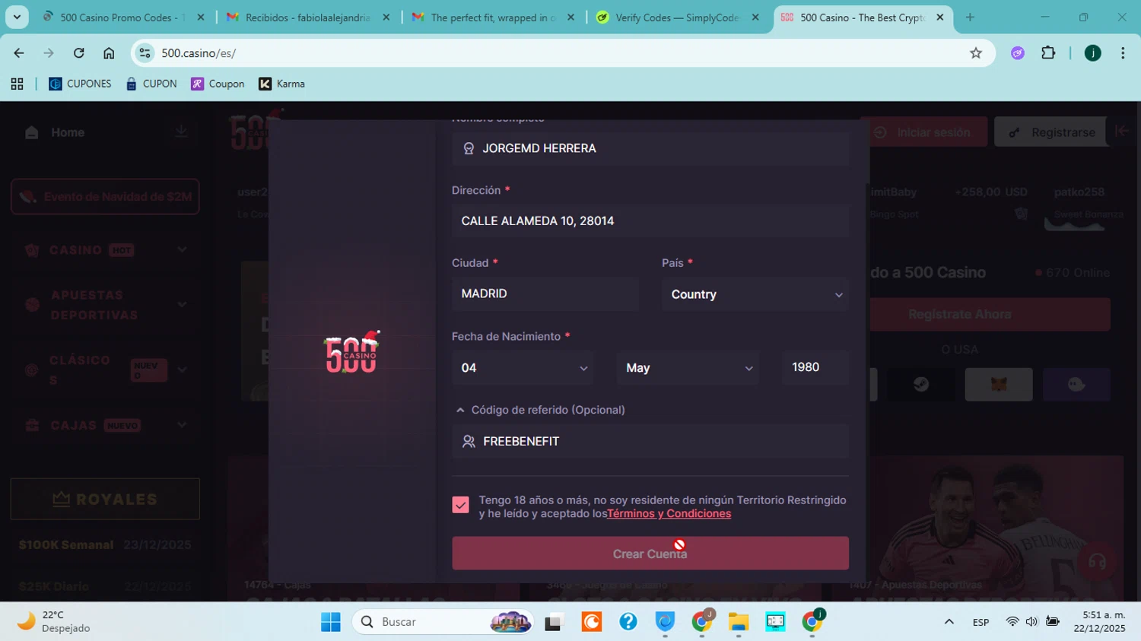Open the CUPON bookmark
The width and height of the screenshot is (1141, 641).
pos(151,84)
